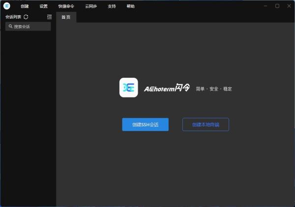Viewport: 295px width, 207px height.
Task: Open the 支持 menu
Action: (x=112, y=6)
